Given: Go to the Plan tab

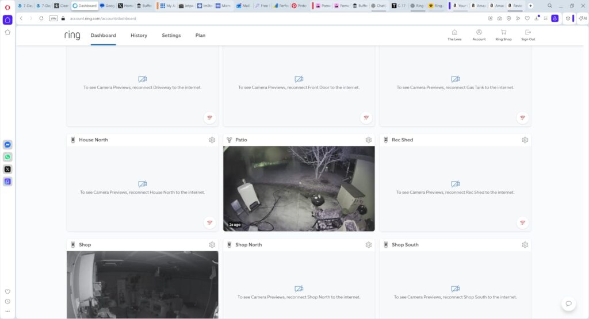Looking at the screenshot, I should point(200,36).
